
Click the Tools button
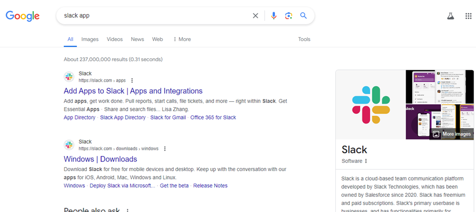point(304,39)
